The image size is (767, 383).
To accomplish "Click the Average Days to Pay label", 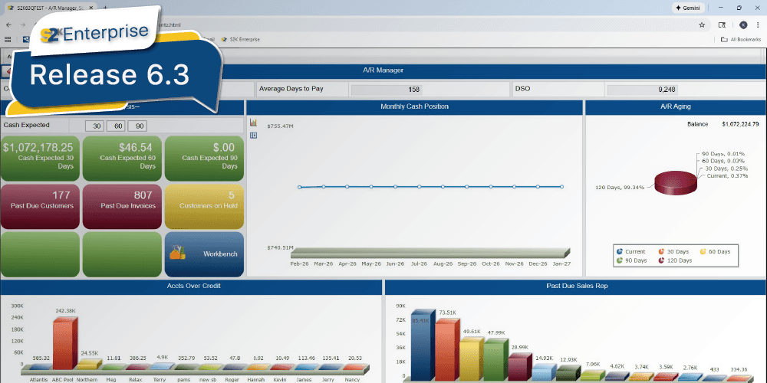I will pos(291,89).
